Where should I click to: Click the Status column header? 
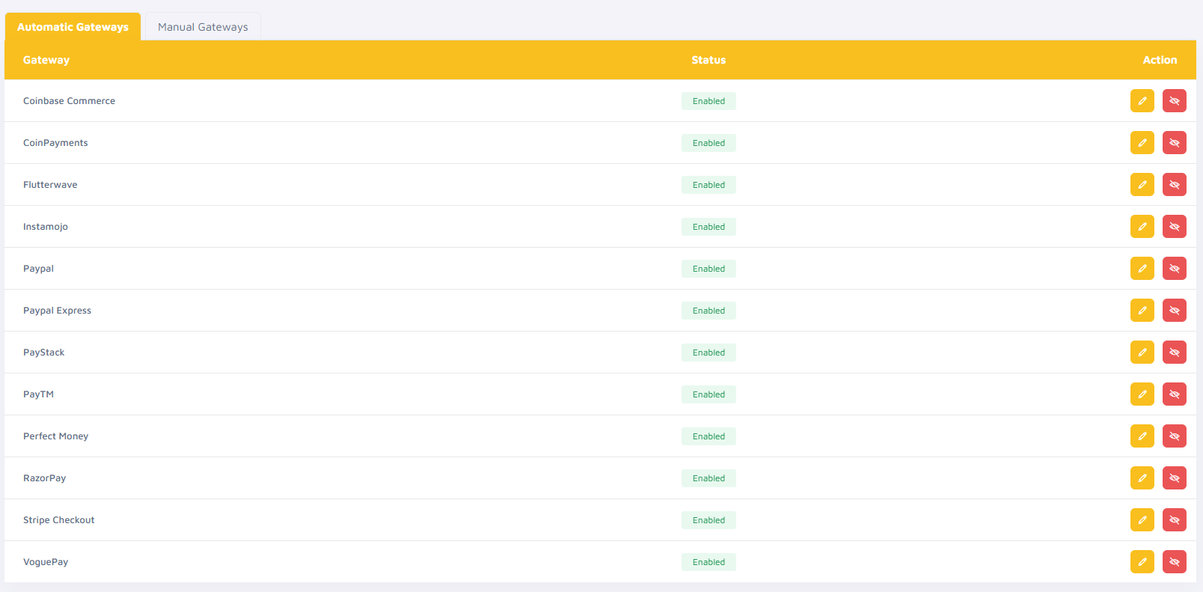coord(708,60)
